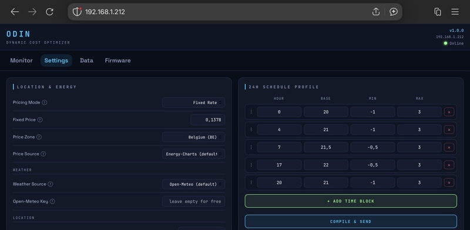Edit the min field in hour 20 row
The image size is (470, 230).
coord(372,182)
